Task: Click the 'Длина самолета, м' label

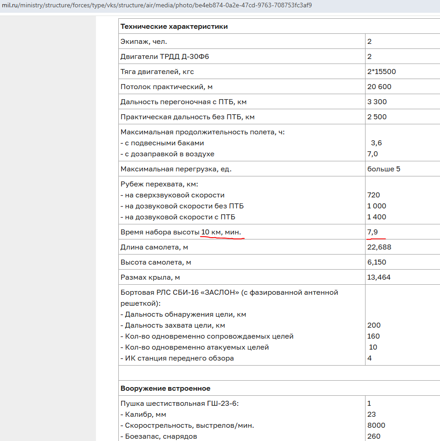Action: click(154, 248)
